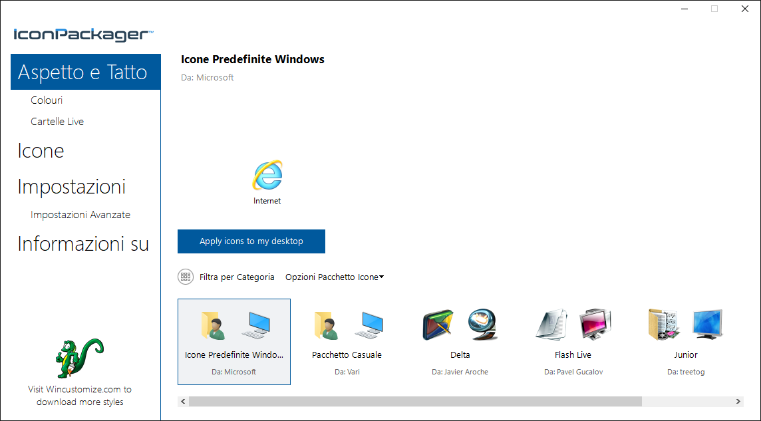Click the Filtra per Categoria label
The image size is (761, 421).
pyautogui.click(x=237, y=277)
